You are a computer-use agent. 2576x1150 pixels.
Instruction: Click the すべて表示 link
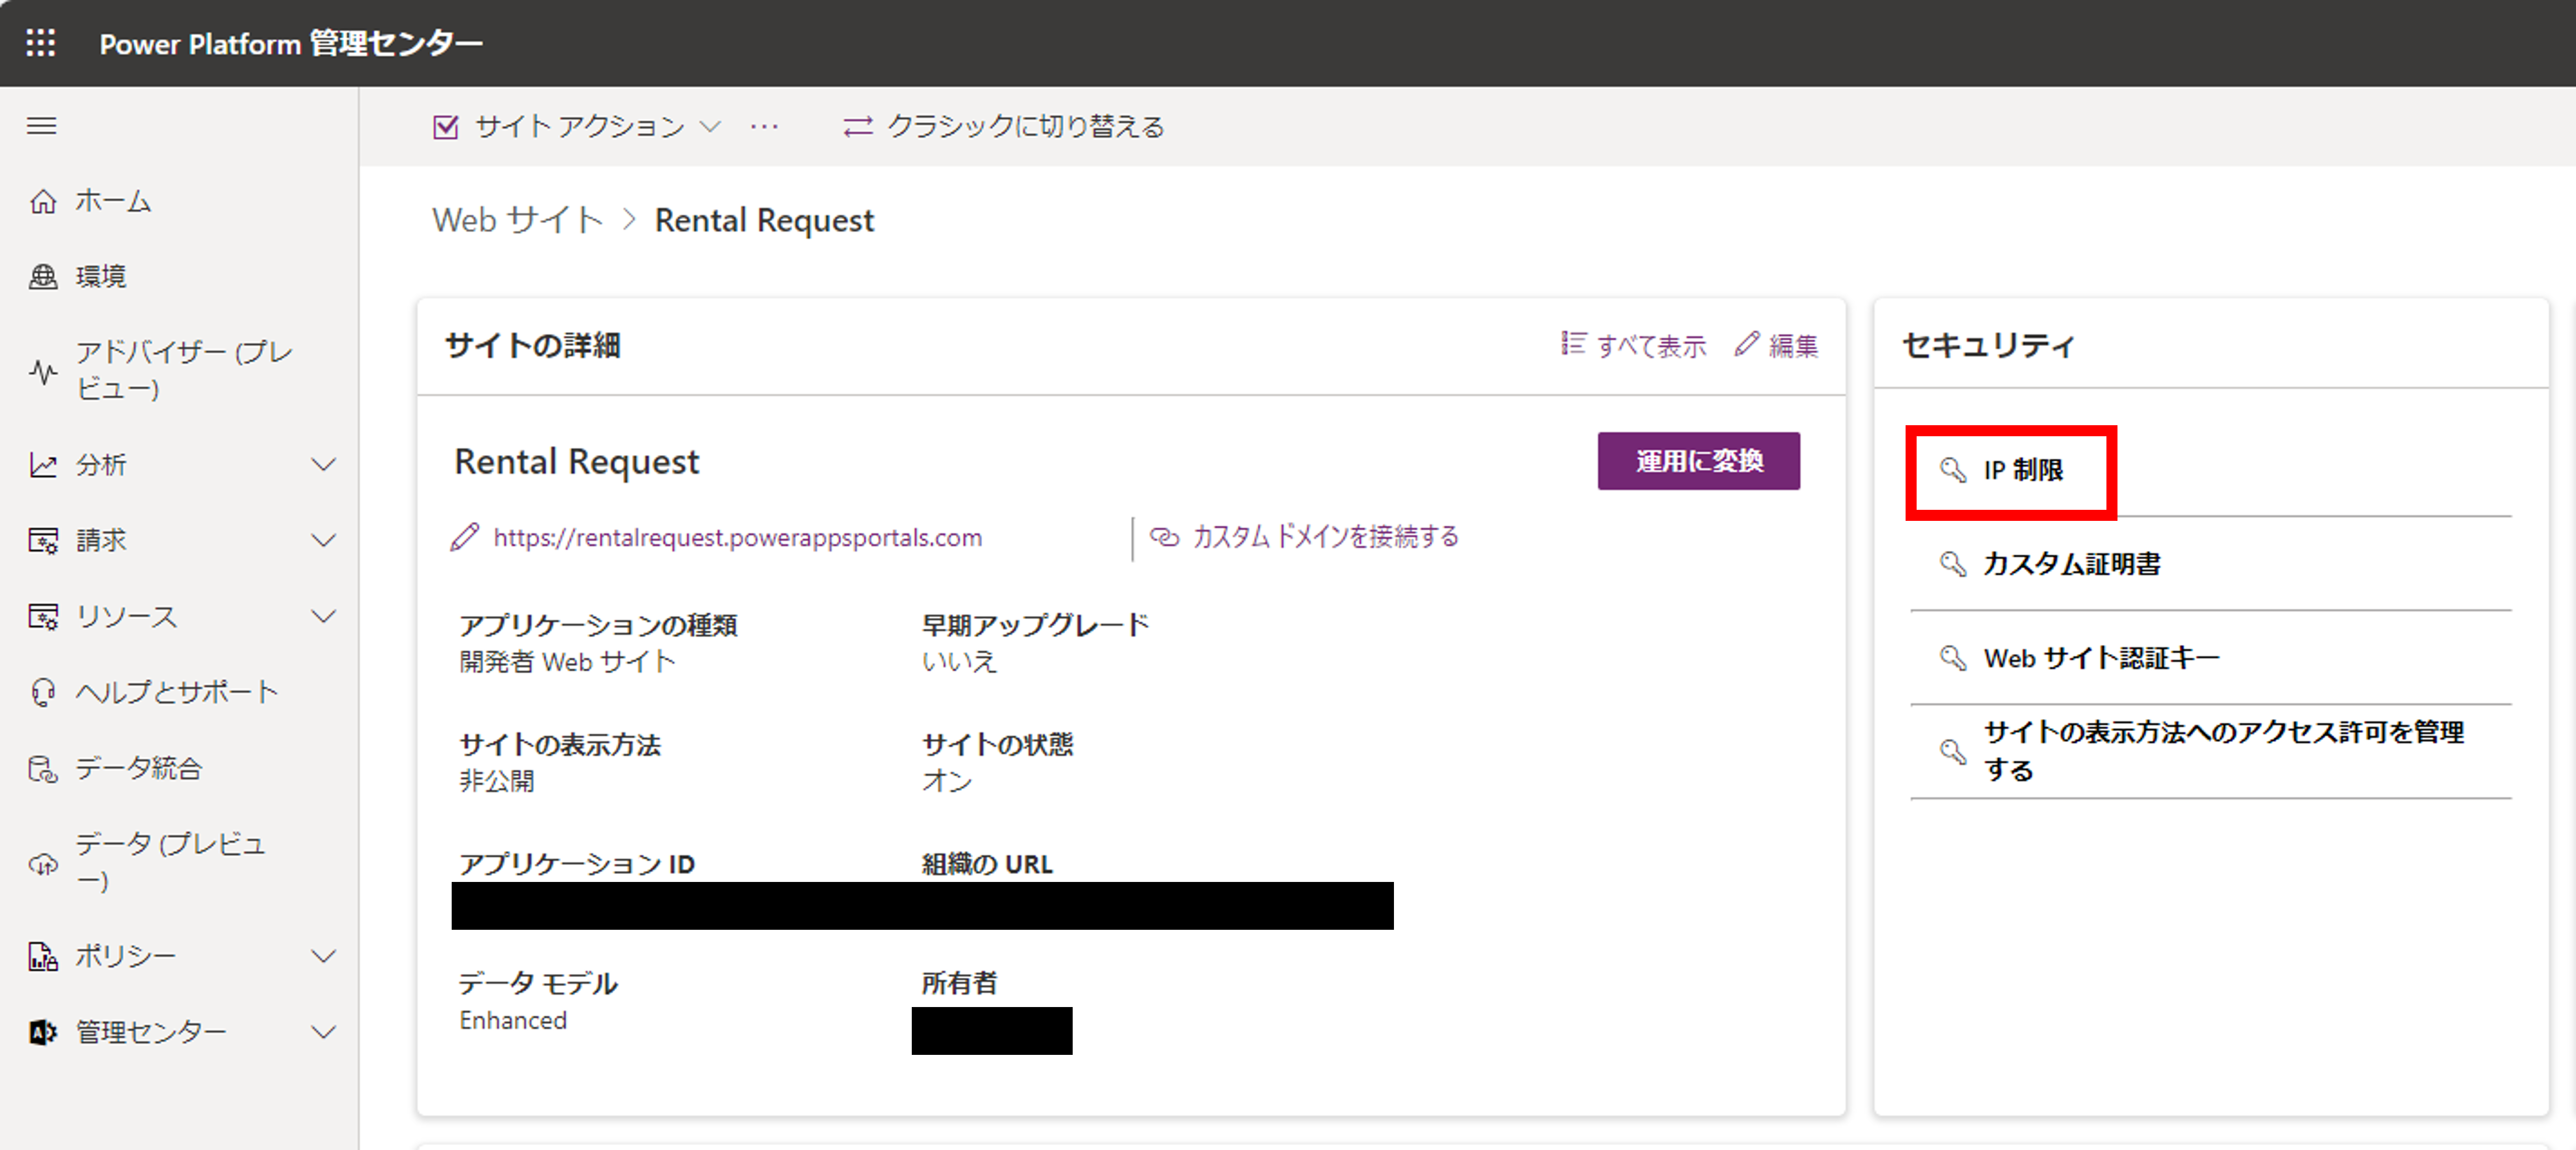(x=1651, y=346)
